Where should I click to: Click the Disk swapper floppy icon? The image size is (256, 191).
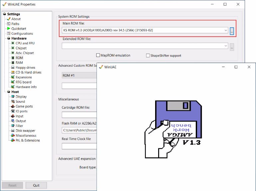13,131
